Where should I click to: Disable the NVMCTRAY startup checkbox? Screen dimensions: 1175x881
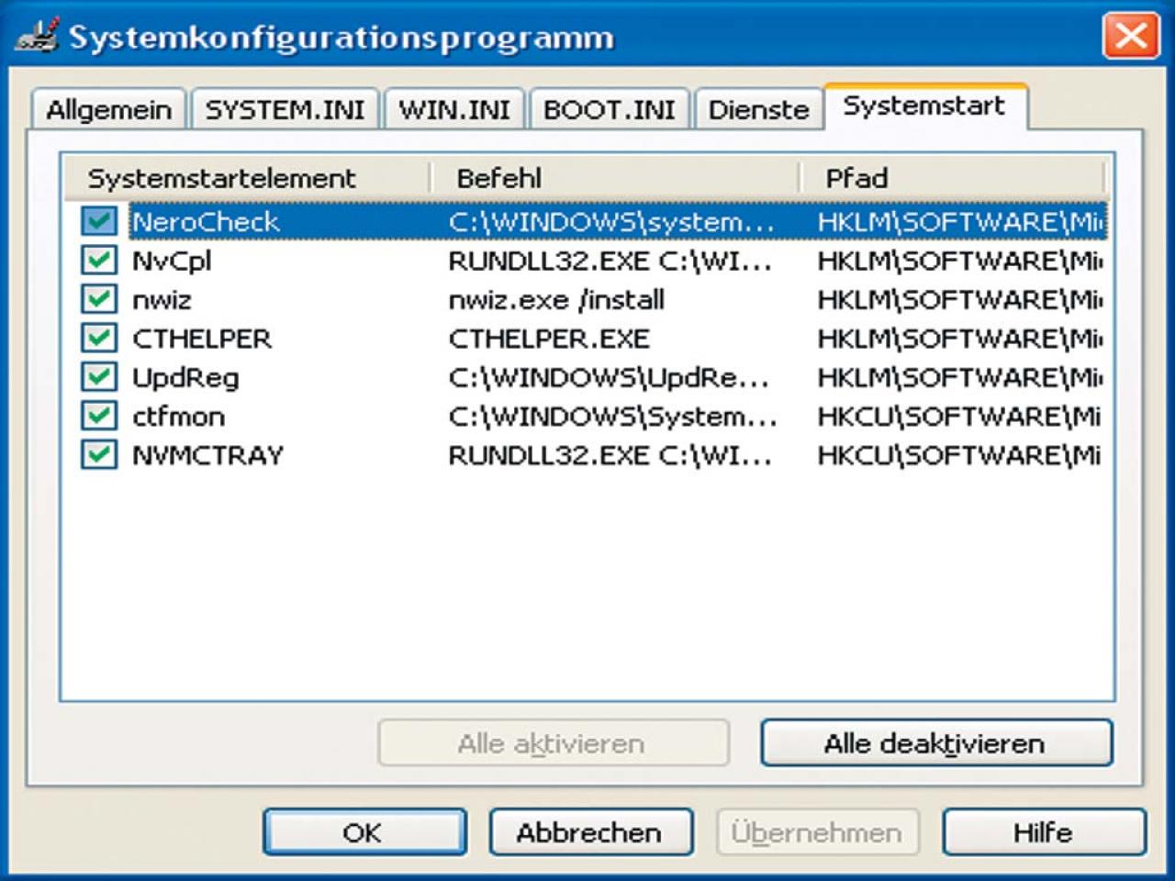pyautogui.click(x=99, y=455)
